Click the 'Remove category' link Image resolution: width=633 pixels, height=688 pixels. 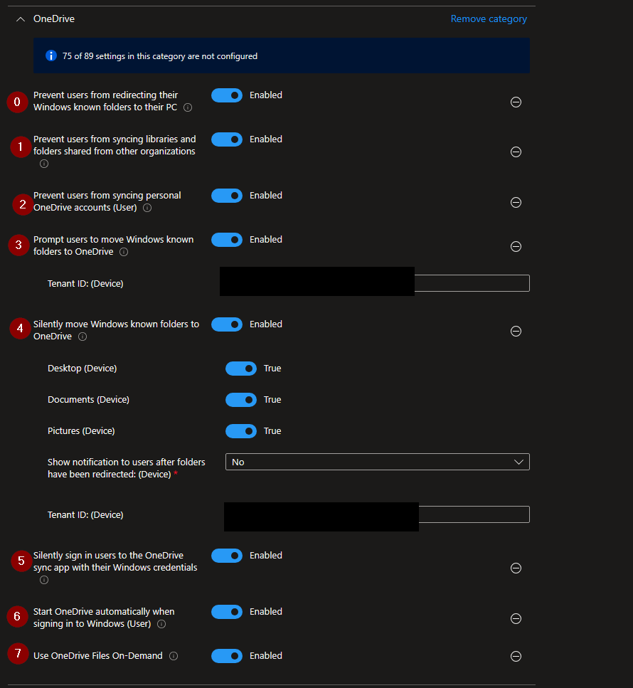(489, 19)
